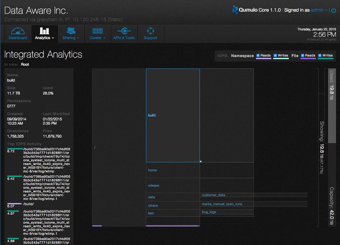Click the Used 19.8 TB capacity bar
Screen dimensions: 340x245
pyautogui.click(x=332, y=106)
